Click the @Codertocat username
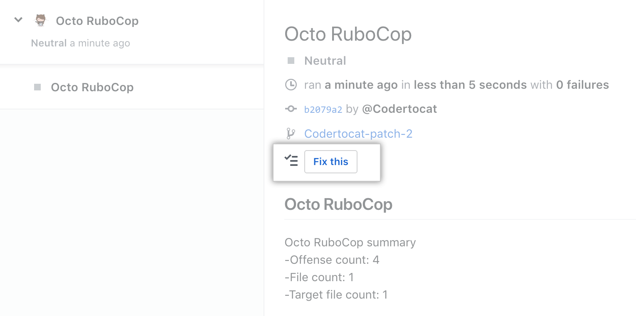 click(399, 109)
